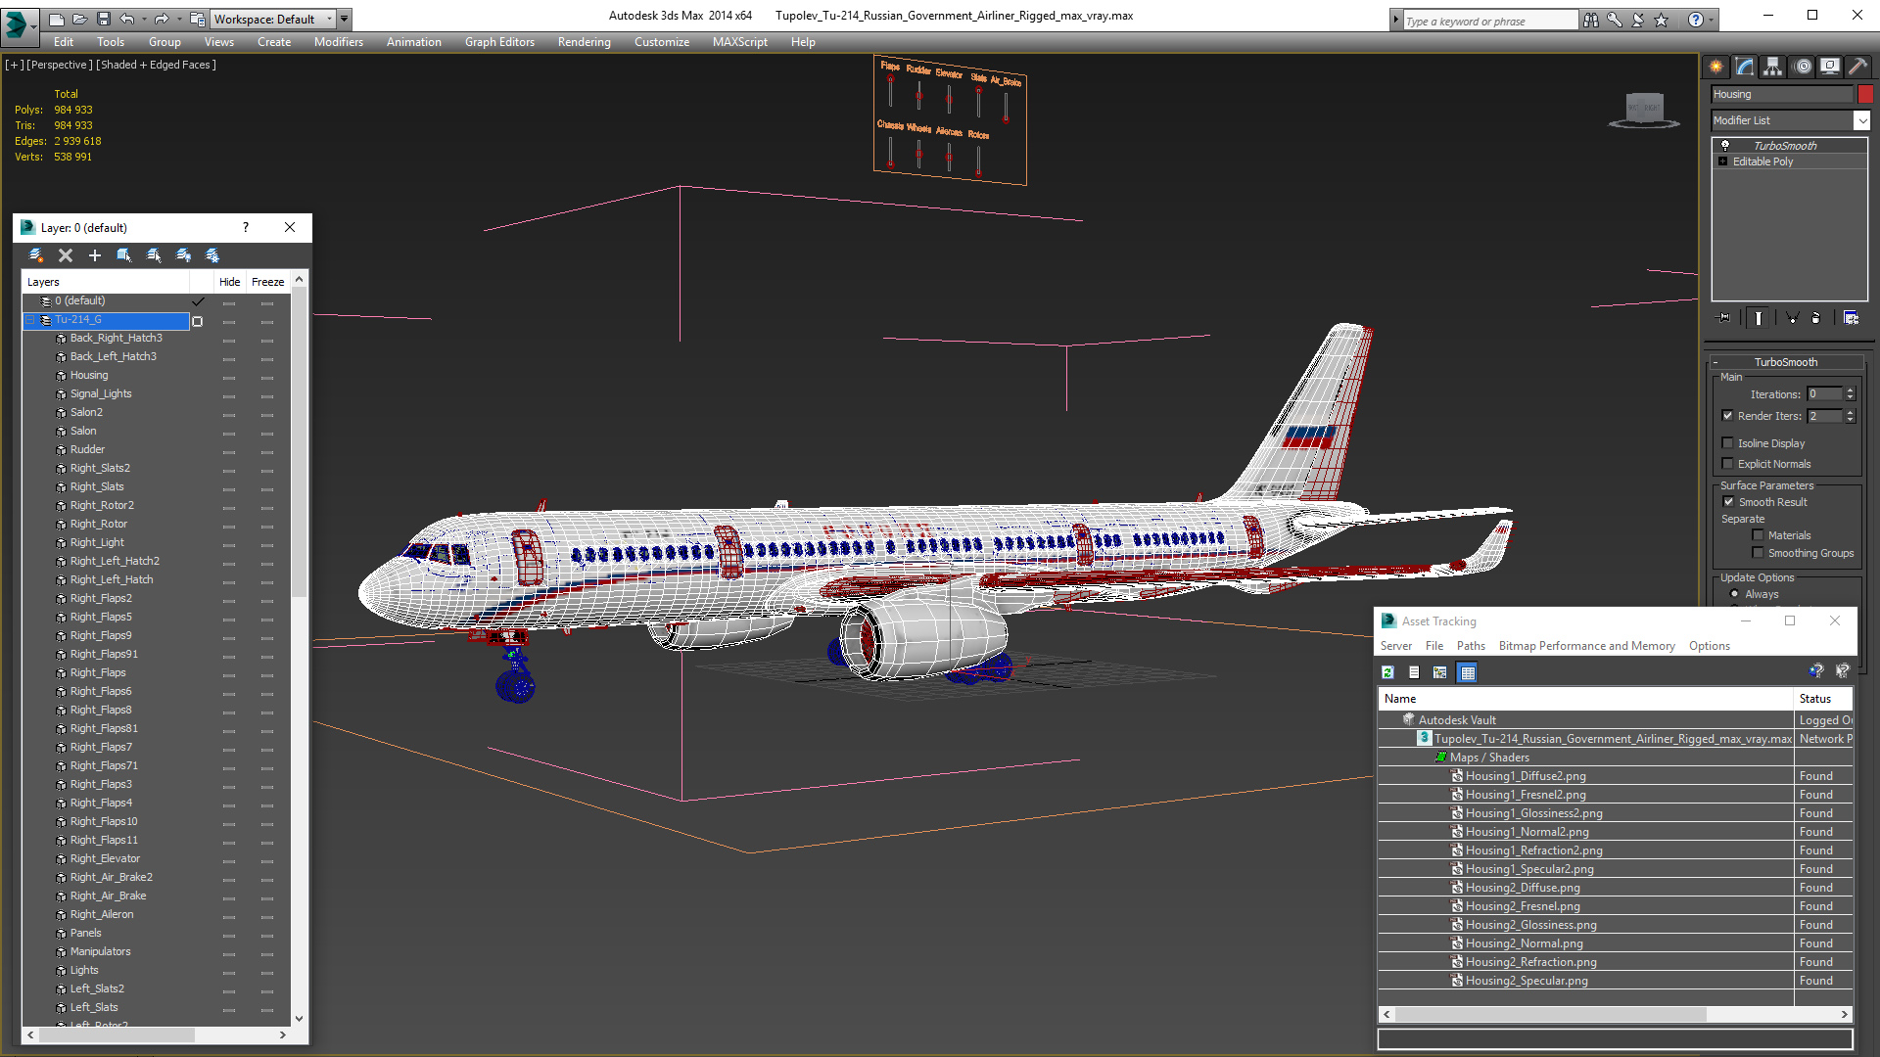Screen dimensions: 1880x1057
Task: Open the Hierarchy command panel tab
Action: point(1773,67)
